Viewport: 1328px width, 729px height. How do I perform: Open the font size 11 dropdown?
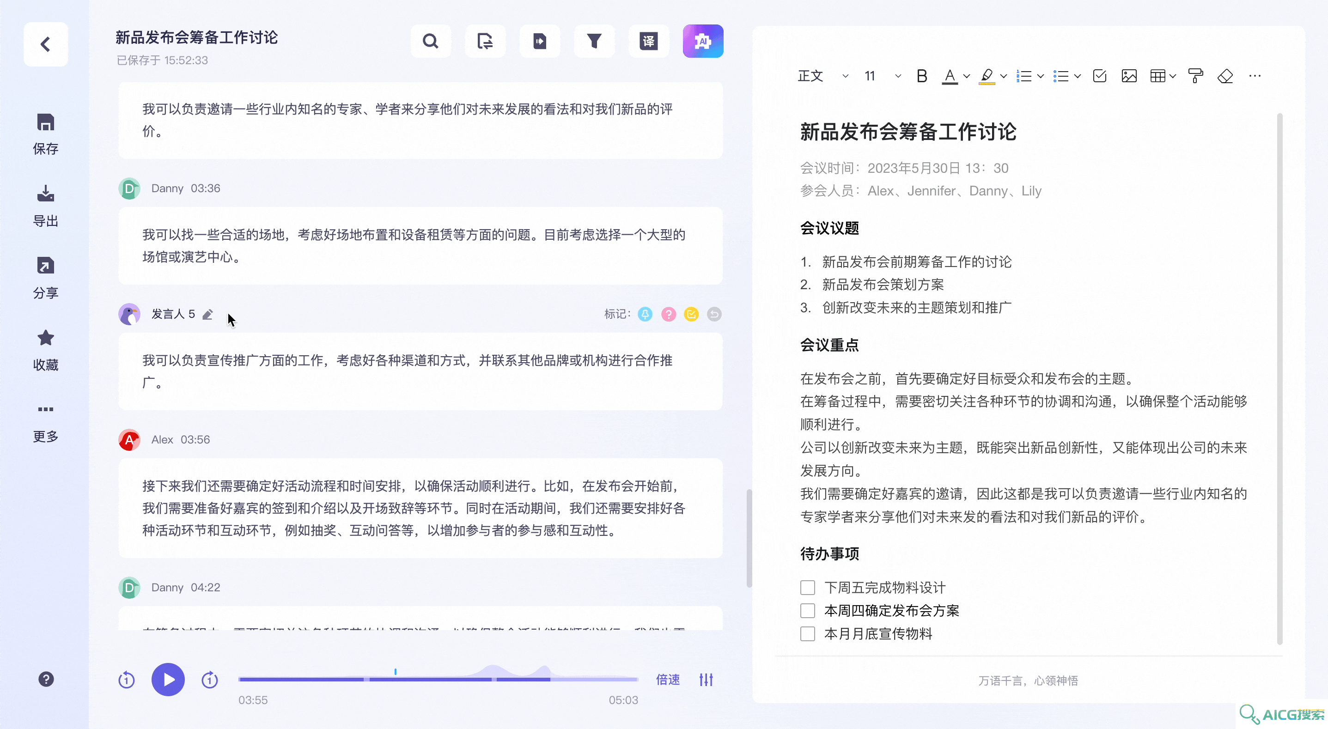point(883,76)
